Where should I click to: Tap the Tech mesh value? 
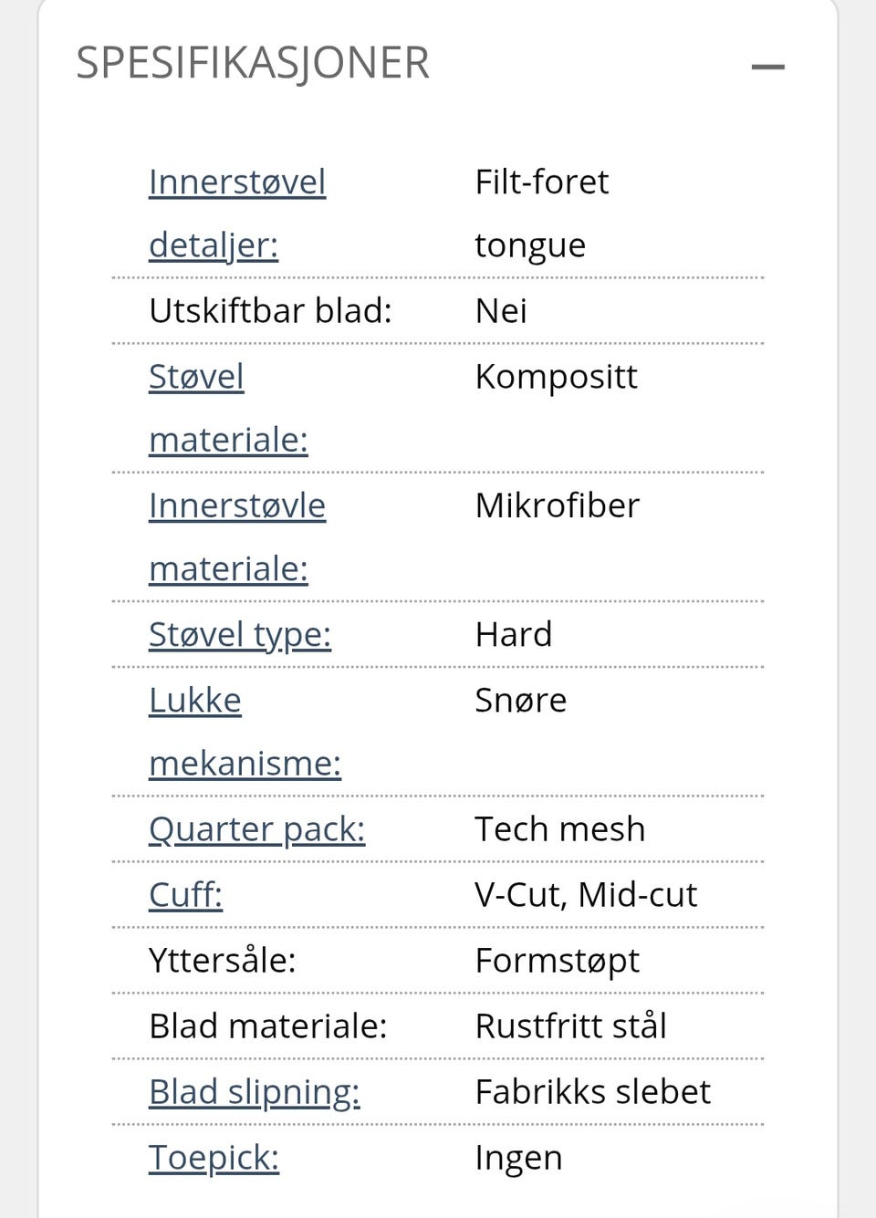click(x=559, y=828)
